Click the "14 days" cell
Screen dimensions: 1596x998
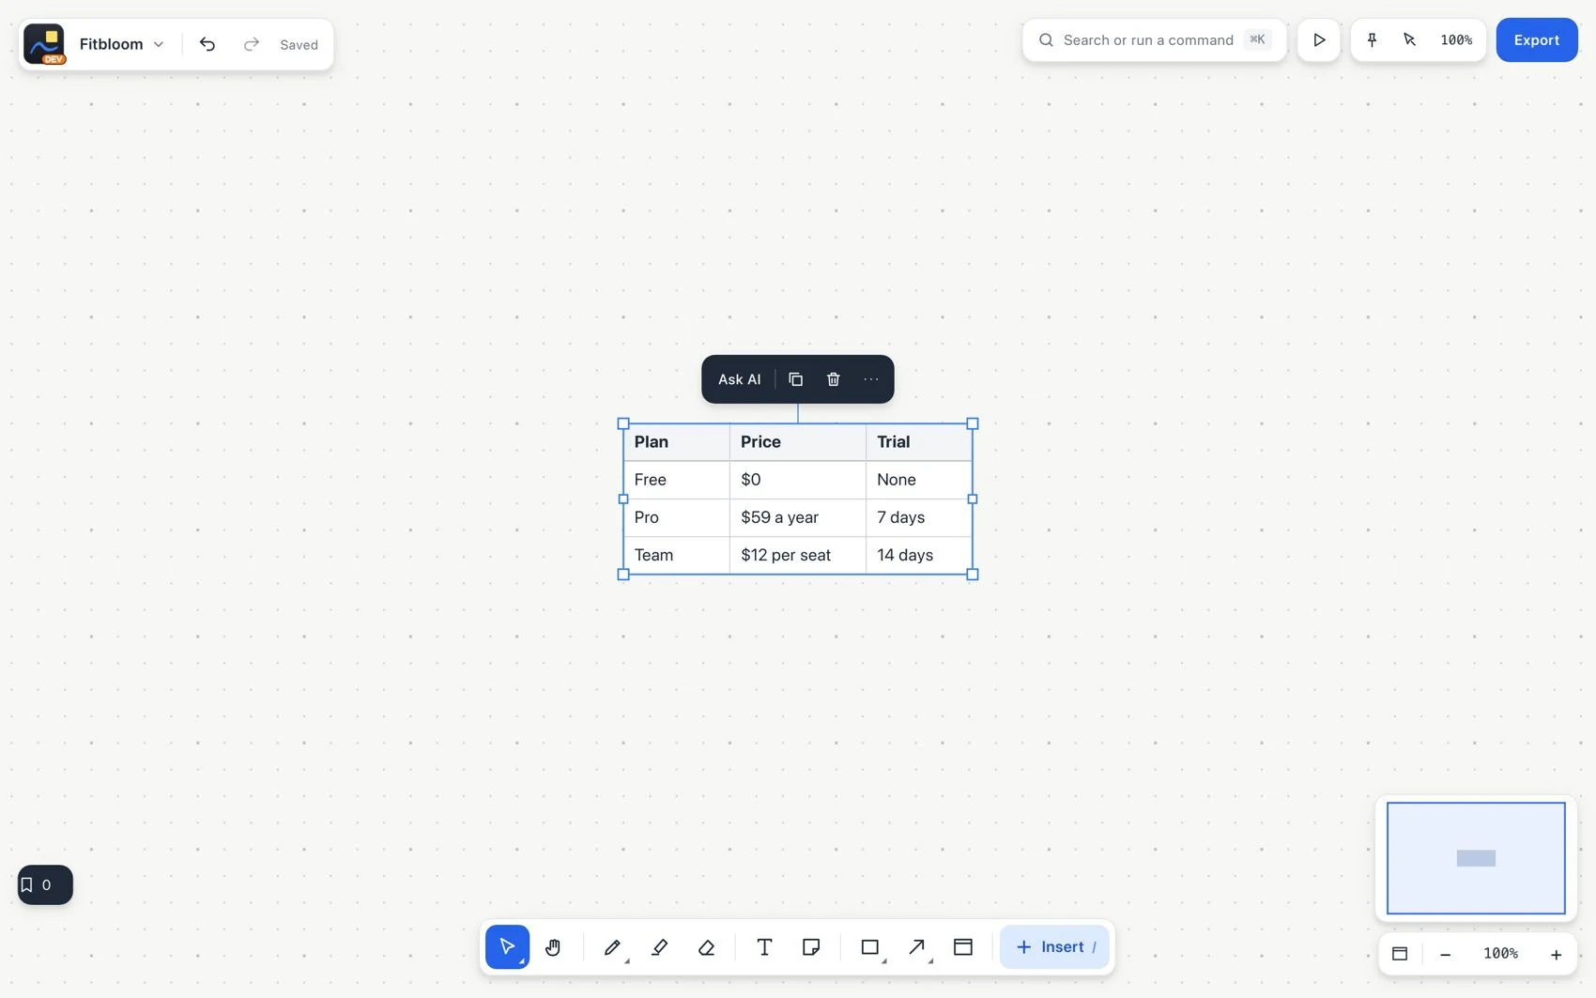(918, 555)
